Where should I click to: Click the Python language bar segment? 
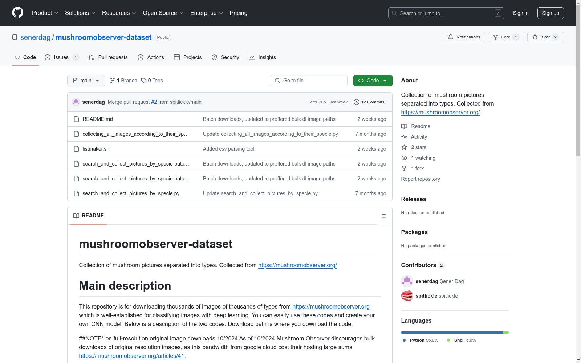(452, 333)
